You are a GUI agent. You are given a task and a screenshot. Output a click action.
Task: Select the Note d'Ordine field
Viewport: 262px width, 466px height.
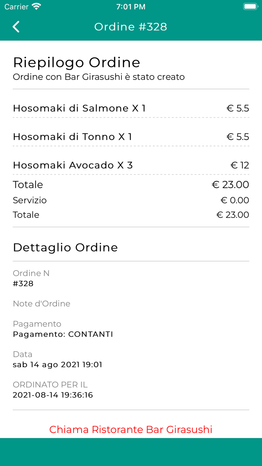pyautogui.click(x=41, y=303)
